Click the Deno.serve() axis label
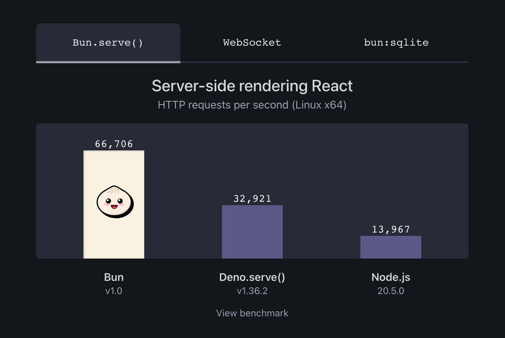Screen dimensions: 505x338 [x=252, y=277]
